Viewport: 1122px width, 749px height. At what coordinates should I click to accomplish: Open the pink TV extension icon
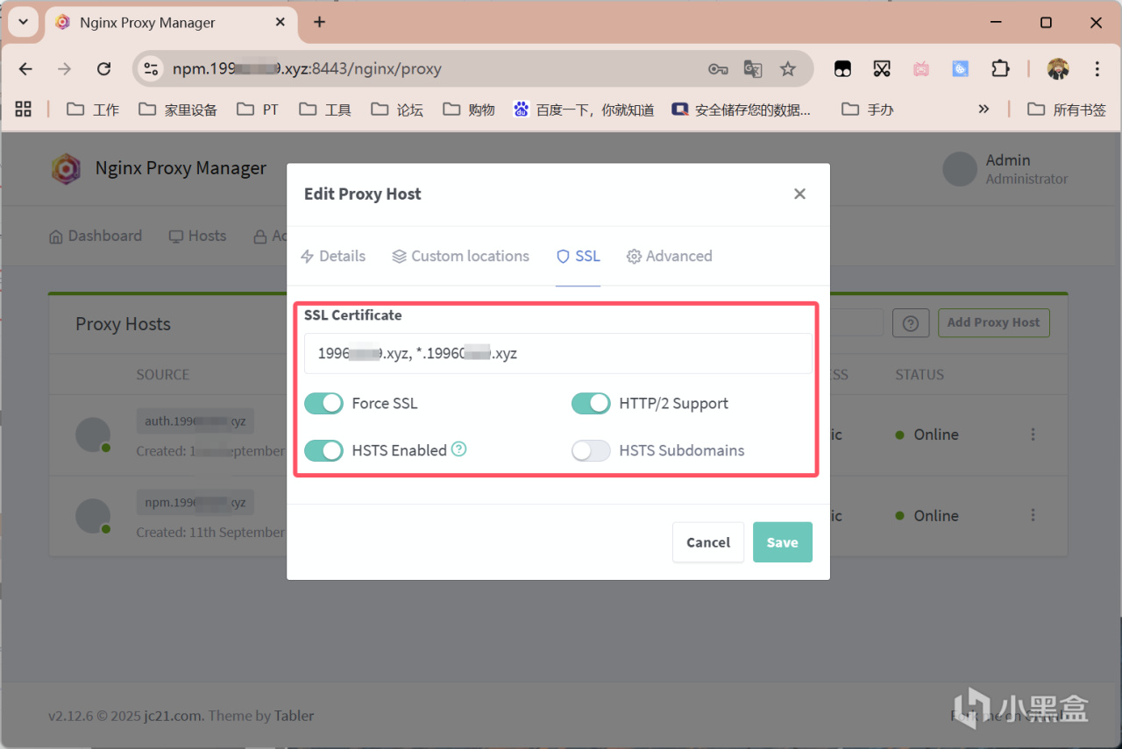click(x=921, y=69)
